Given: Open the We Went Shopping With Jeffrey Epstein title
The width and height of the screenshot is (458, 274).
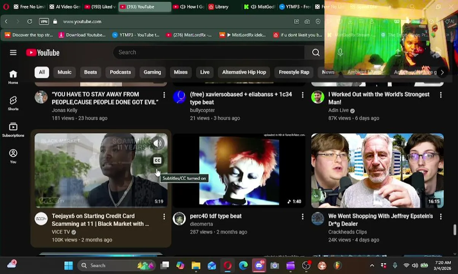Looking at the screenshot, I should point(380,220).
